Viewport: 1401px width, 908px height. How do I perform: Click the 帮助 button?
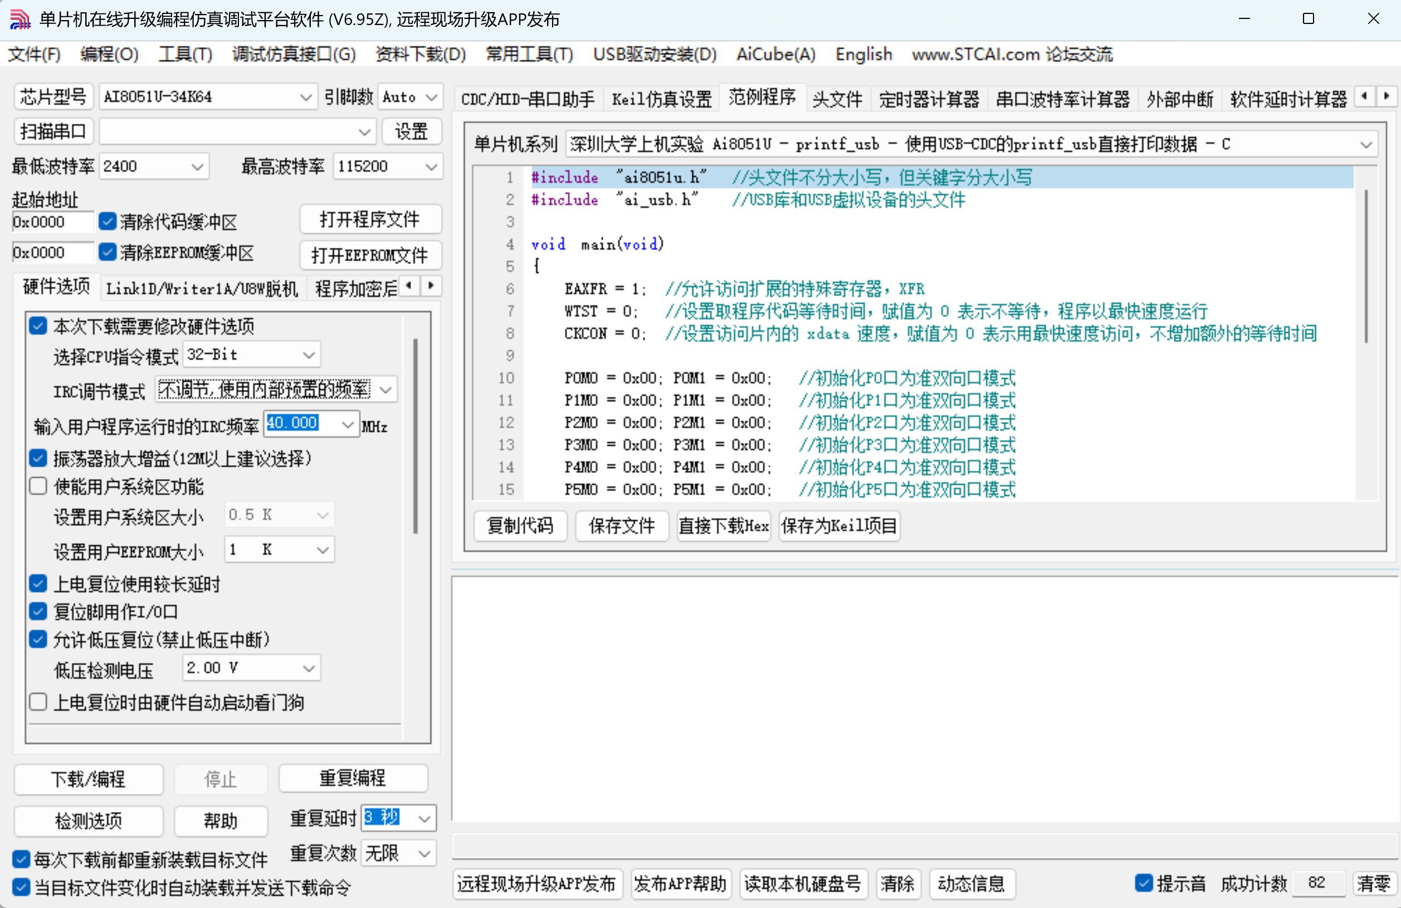220,821
